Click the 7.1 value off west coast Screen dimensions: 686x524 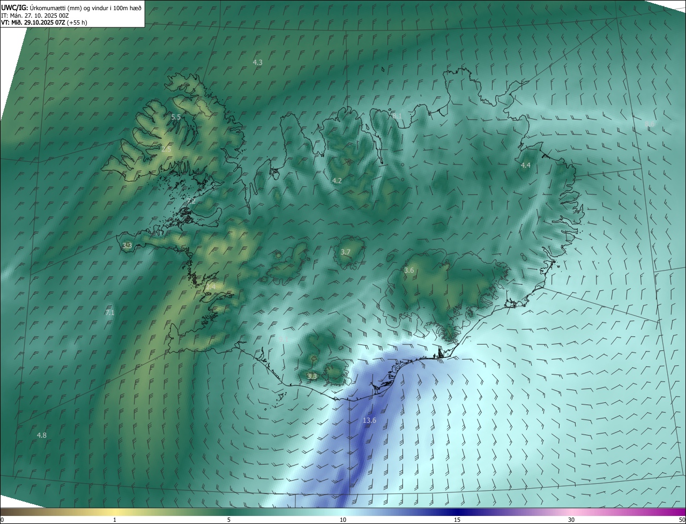(x=110, y=312)
